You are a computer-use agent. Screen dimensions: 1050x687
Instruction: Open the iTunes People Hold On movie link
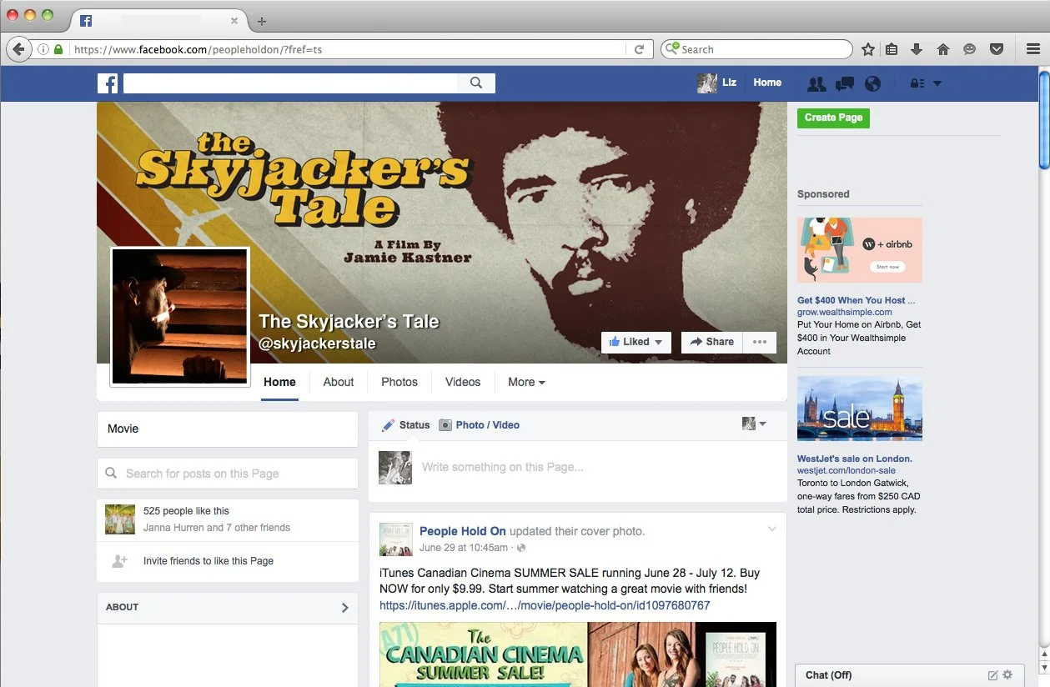click(x=545, y=604)
